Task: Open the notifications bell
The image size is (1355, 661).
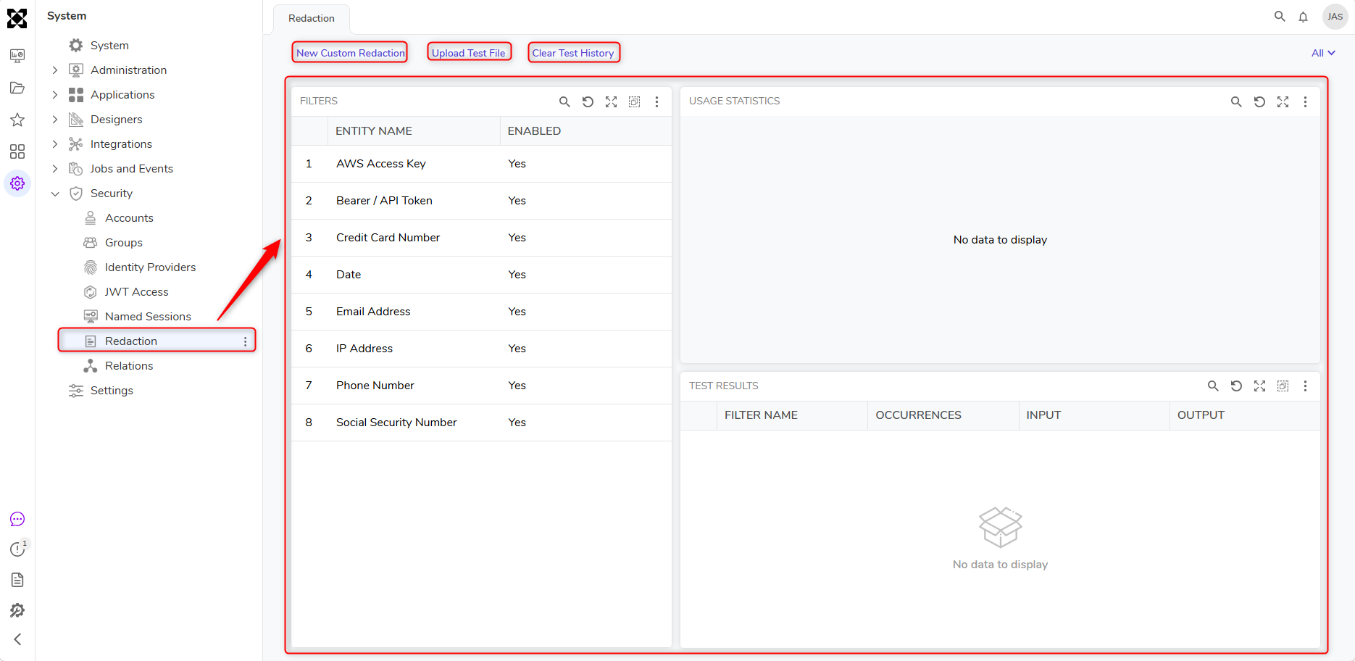Action: click(1303, 17)
